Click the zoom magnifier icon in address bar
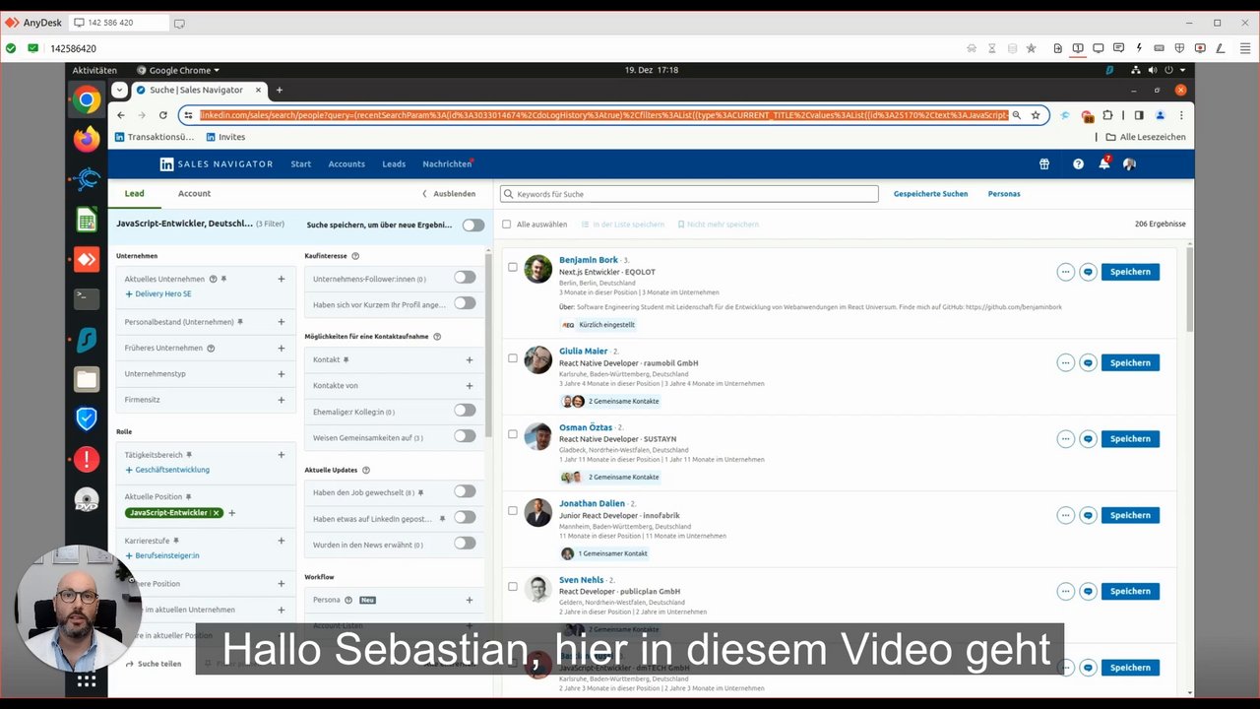The image size is (1260, 709). 1017,115
